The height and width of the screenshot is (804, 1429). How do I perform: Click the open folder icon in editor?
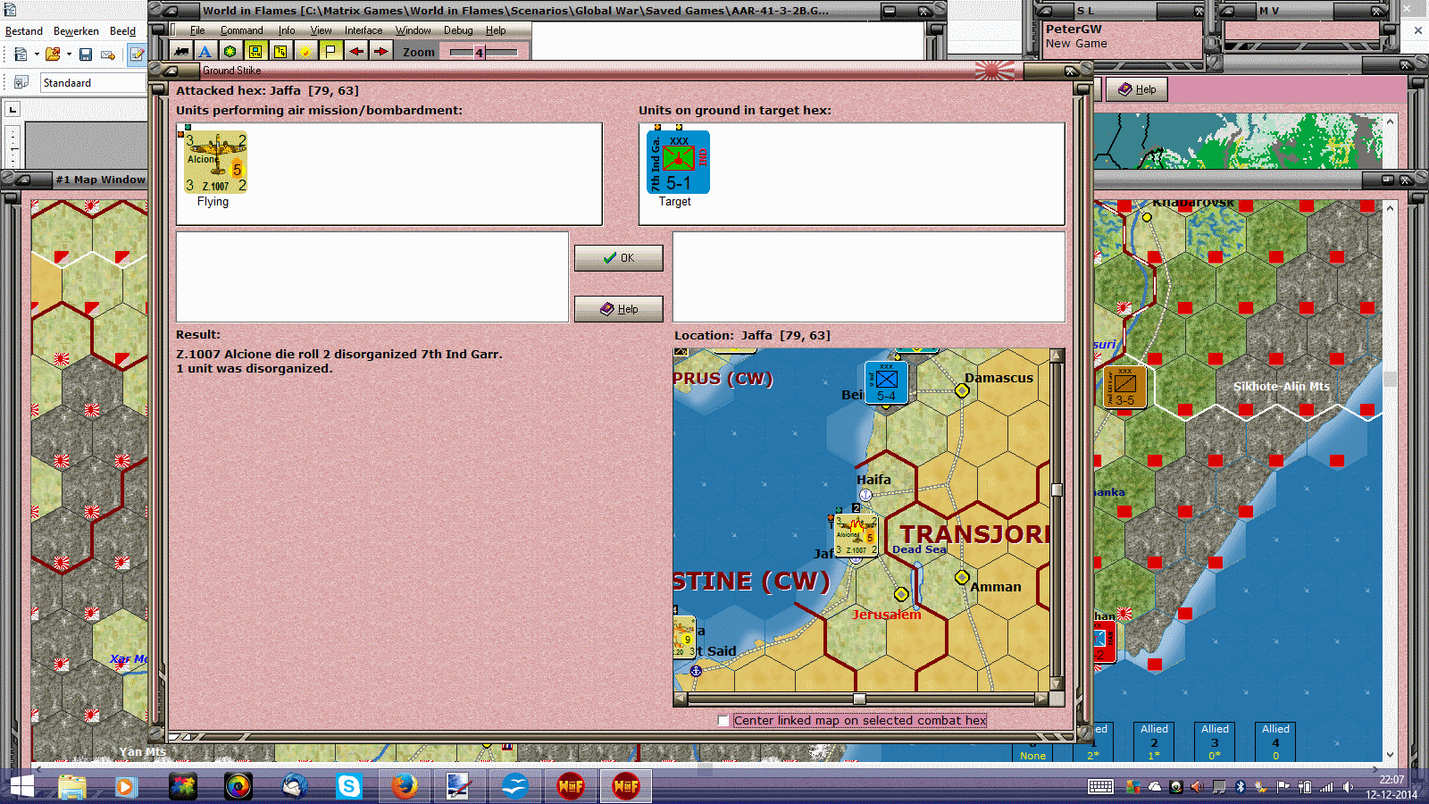(53, 54)
